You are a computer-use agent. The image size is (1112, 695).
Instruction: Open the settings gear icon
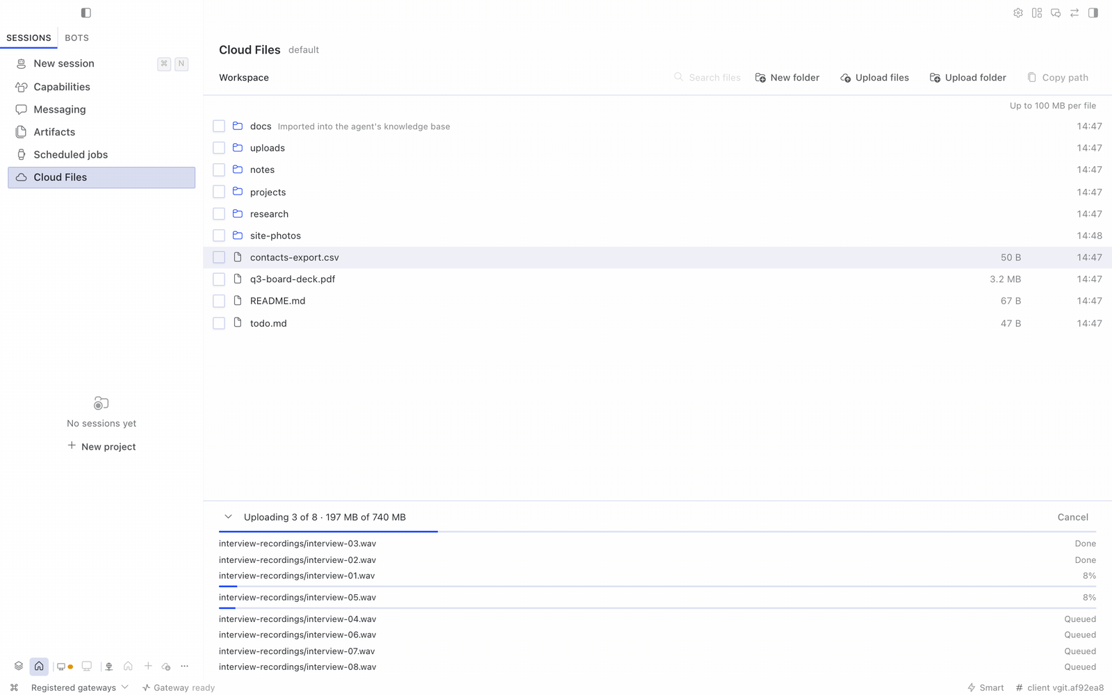pyautogui.click(x=1018, y=13)
